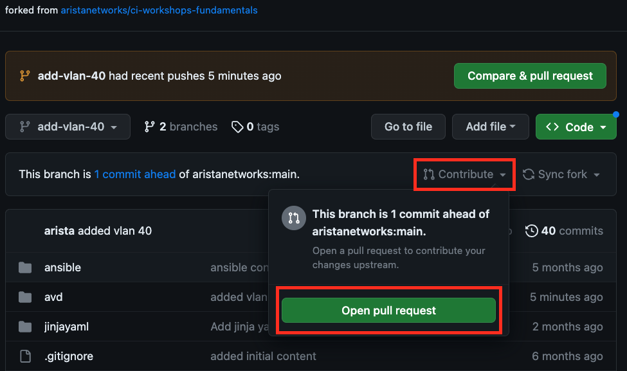Open the ansible folder name
Screen dimensions: 627x371
[62, 267]
